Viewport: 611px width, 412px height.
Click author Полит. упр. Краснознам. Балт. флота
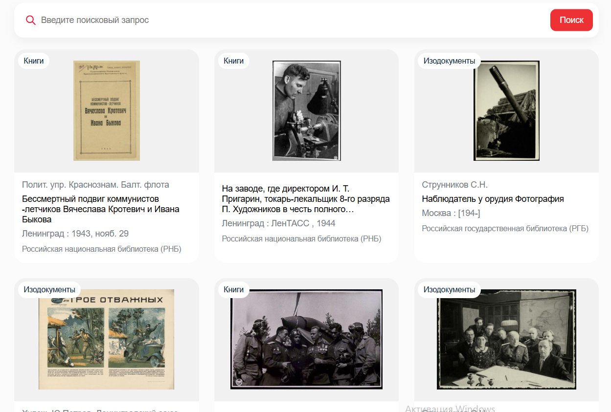pyautogui.click(x=95, y=185)
